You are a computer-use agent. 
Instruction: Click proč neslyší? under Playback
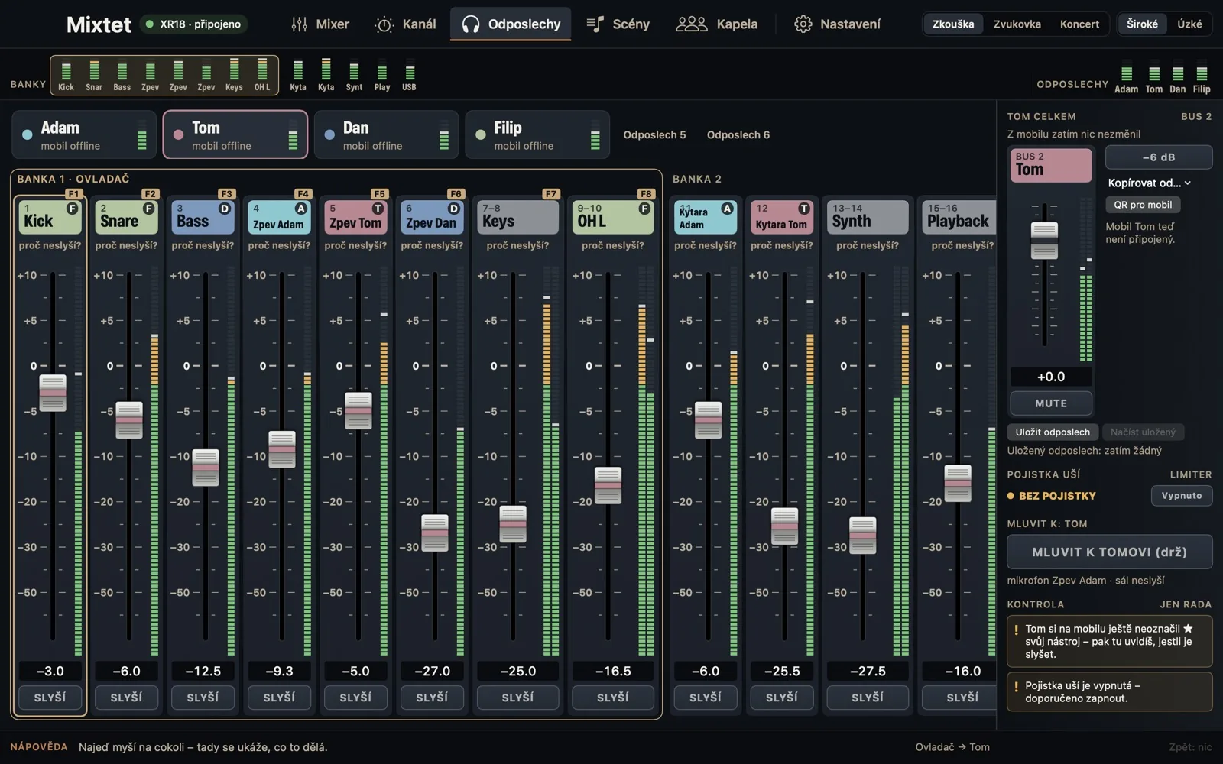click(962, 245)
